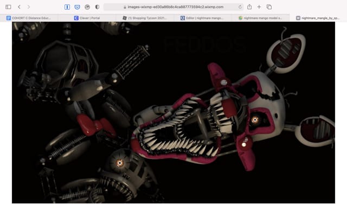Screen dimensions: 347x217
Task: Go back to the previous page
Action: pyautogui.click(x=19, y=7)
